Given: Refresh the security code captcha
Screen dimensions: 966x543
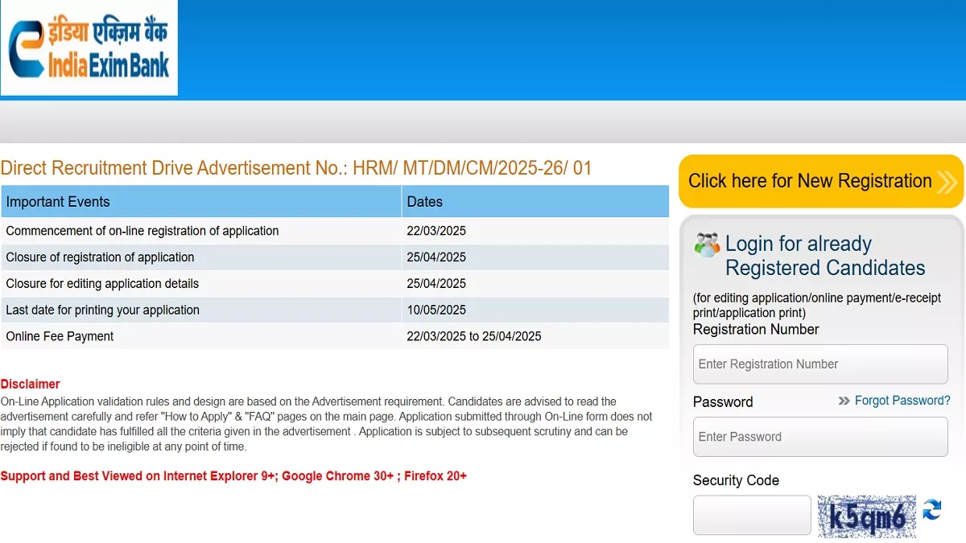Looking at the screenshot, I should point(932,510).
